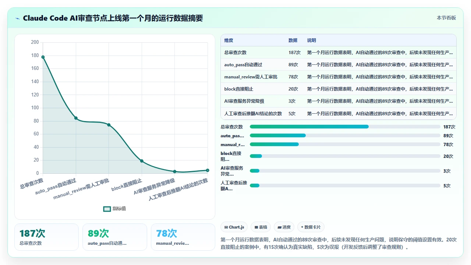
Task: Click the 本节看板 label at top right
Action: (x=446, y=18)
